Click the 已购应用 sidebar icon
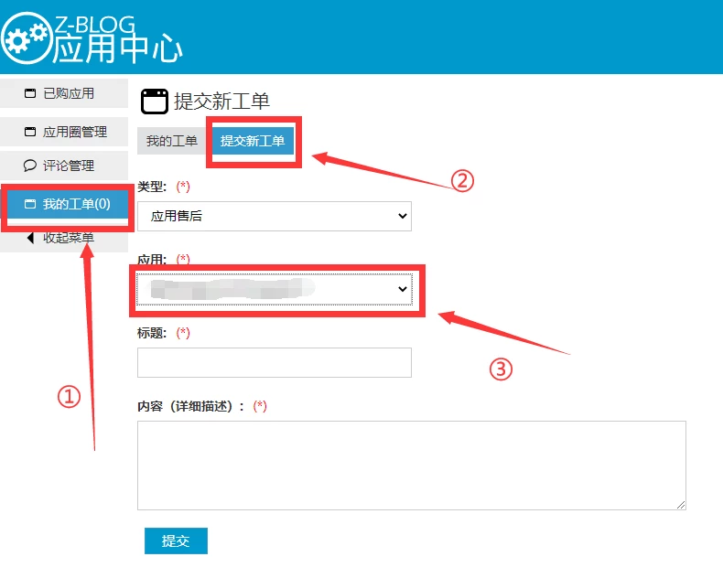Viewport: 723px width, 578px height. coord(29,93)
